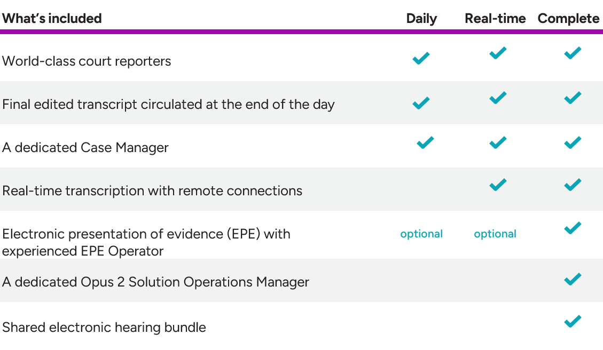Click Complete checkmark for Real-time transcription row
Image resolution: width=603 pixels, height=350 pixels.
click(573, 185)
